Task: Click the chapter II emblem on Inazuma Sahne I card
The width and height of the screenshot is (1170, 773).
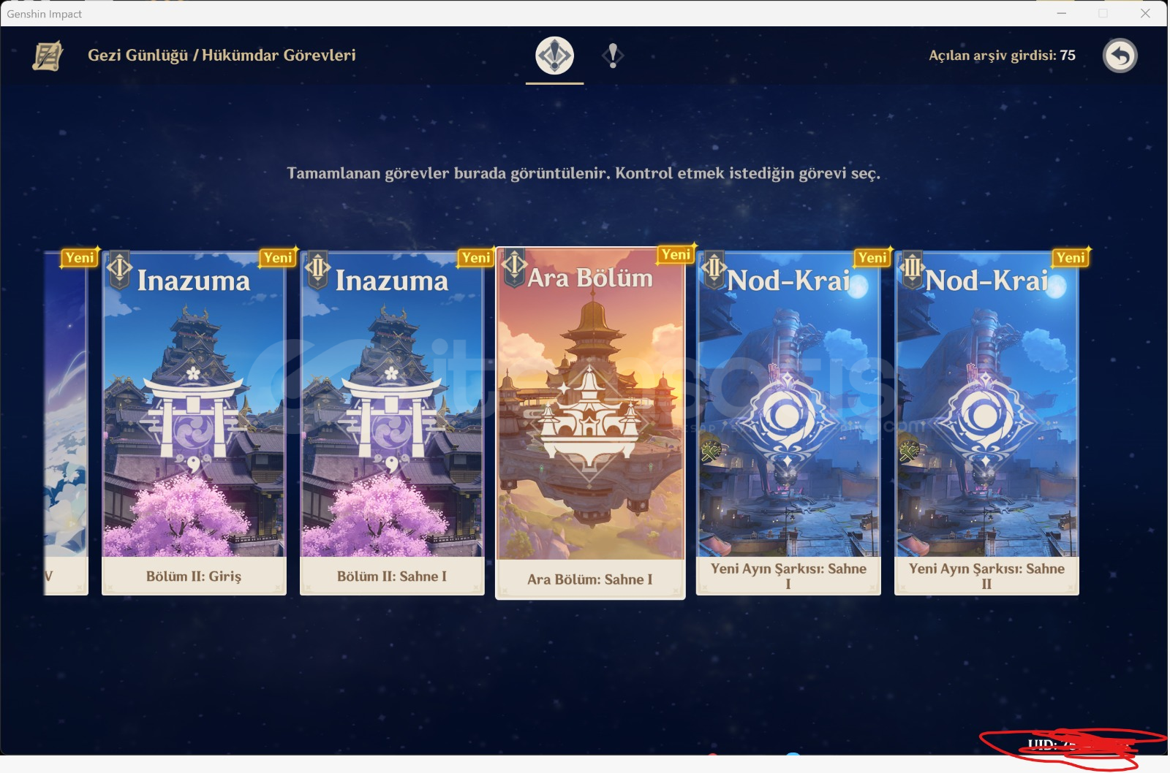Action: 317,269
